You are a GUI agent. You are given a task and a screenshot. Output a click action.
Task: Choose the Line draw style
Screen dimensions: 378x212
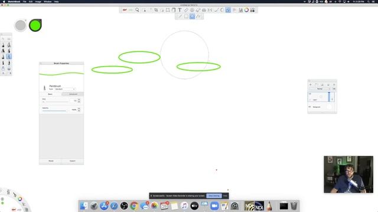click(180, 16)
